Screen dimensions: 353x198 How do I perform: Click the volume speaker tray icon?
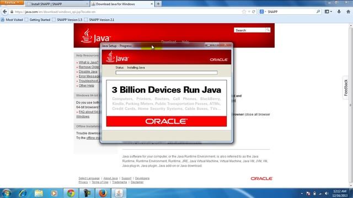(x=327, y=194)
